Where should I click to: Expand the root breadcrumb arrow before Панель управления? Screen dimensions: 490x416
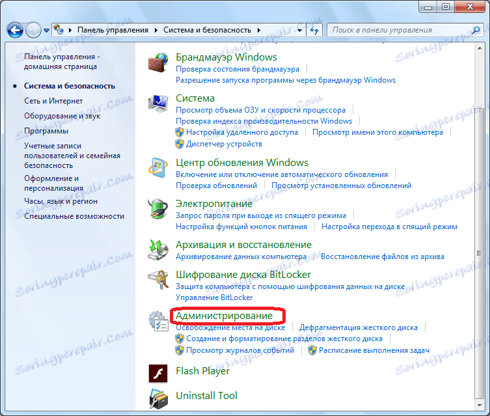[x=70, y=30]
